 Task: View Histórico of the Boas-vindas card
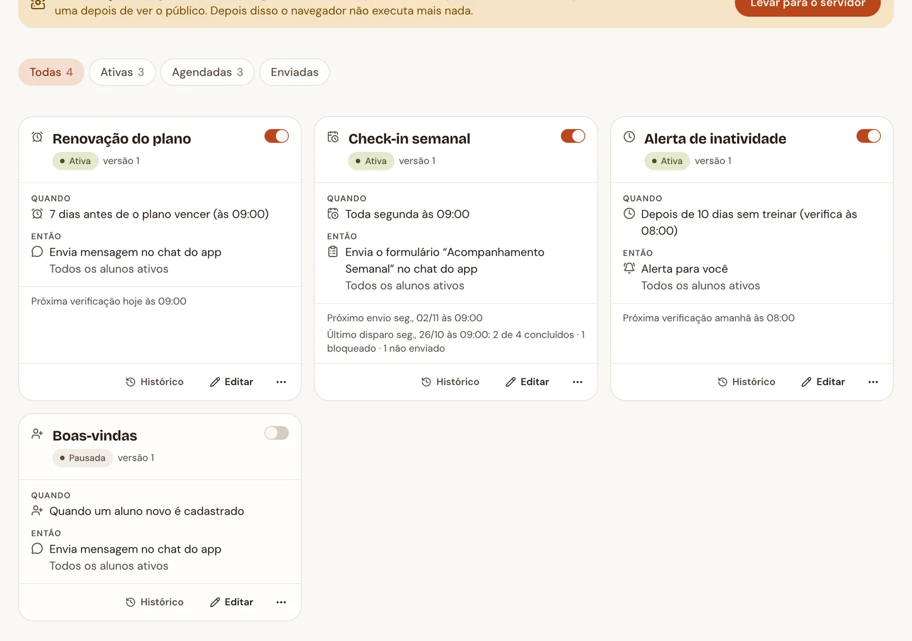point(154,602)
